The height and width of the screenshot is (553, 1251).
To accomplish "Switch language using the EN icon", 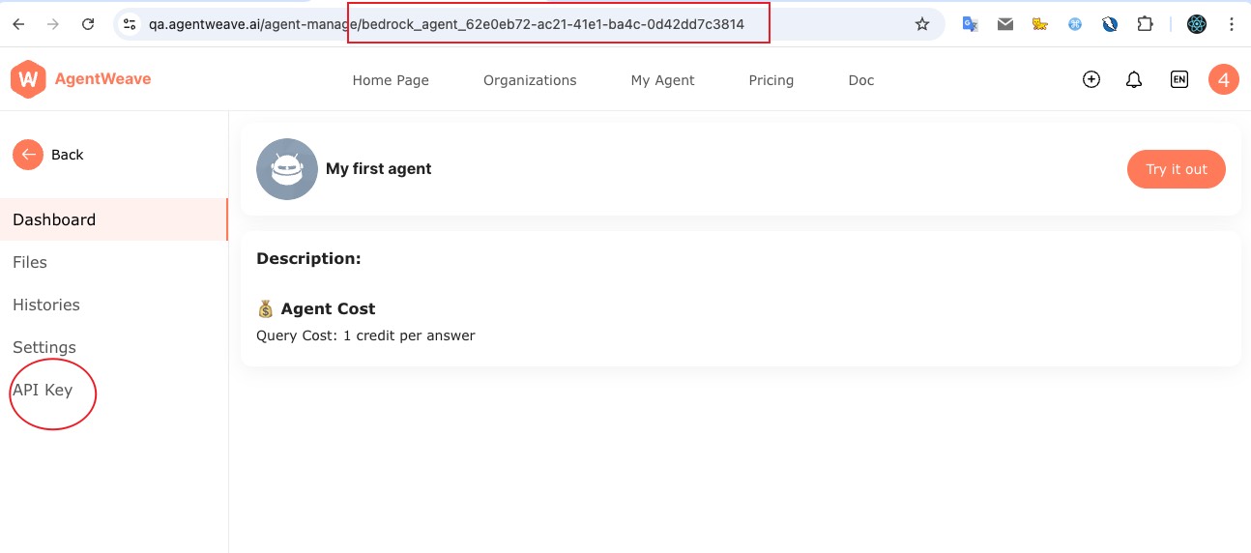I will pyautogui.click(x=1178, y=79).
